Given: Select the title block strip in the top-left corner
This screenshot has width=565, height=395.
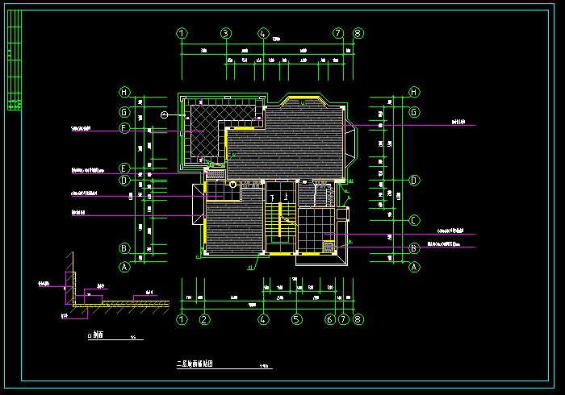Looking at the screenshot, I should coord(14,60).
